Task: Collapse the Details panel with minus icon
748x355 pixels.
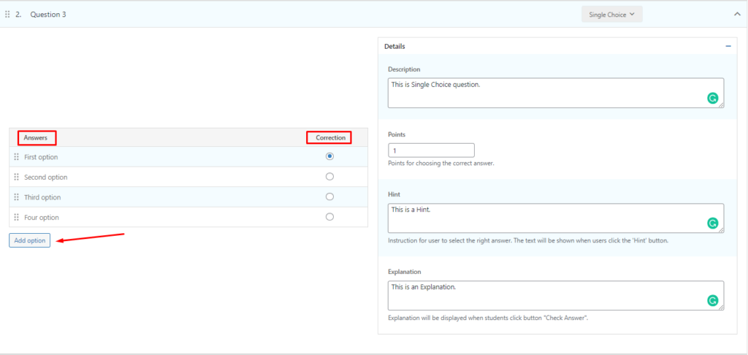Action: (728, 46)
